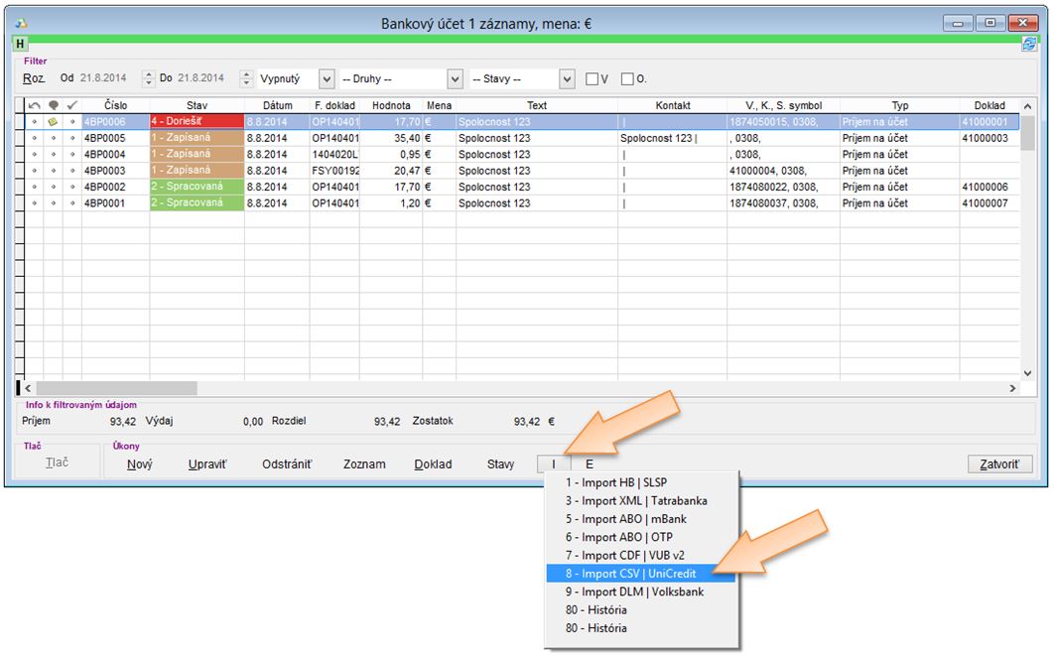
Task: Click the 'Od' date spinner arrows
Action: click(149, 78)
